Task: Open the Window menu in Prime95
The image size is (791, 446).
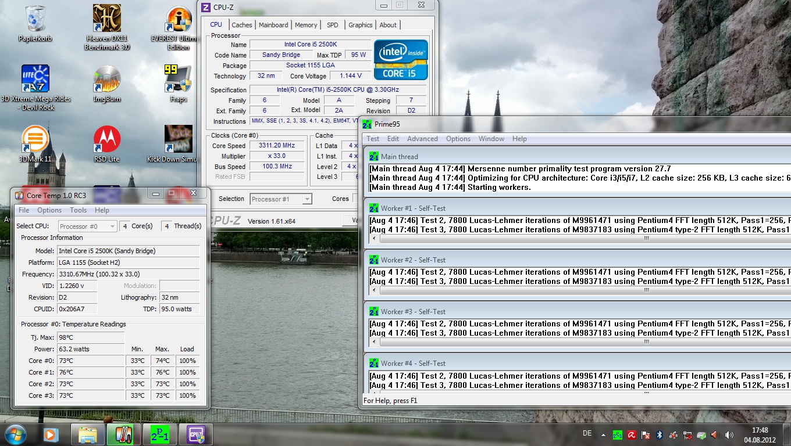Action: (491, 139)
